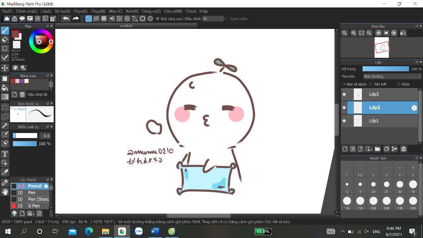Select the Lớp3 layer
This screenshot has width=423, height=238.
pyautogui.click(x=380, y=94)
